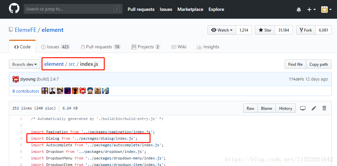Viewport: 337px width, 166px height.
Task: Edit this file with pencil icon
Action: (314, 108)
